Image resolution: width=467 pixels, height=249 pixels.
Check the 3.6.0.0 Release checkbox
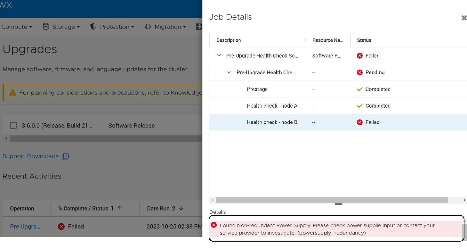click(13, 125)
